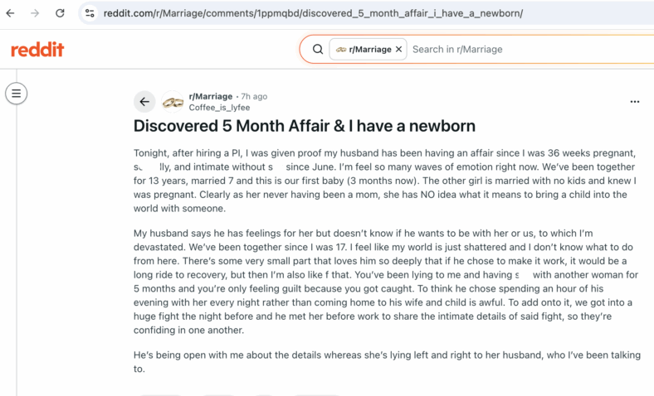Click the Search in r/Marriage field

[x=530, y=49]
